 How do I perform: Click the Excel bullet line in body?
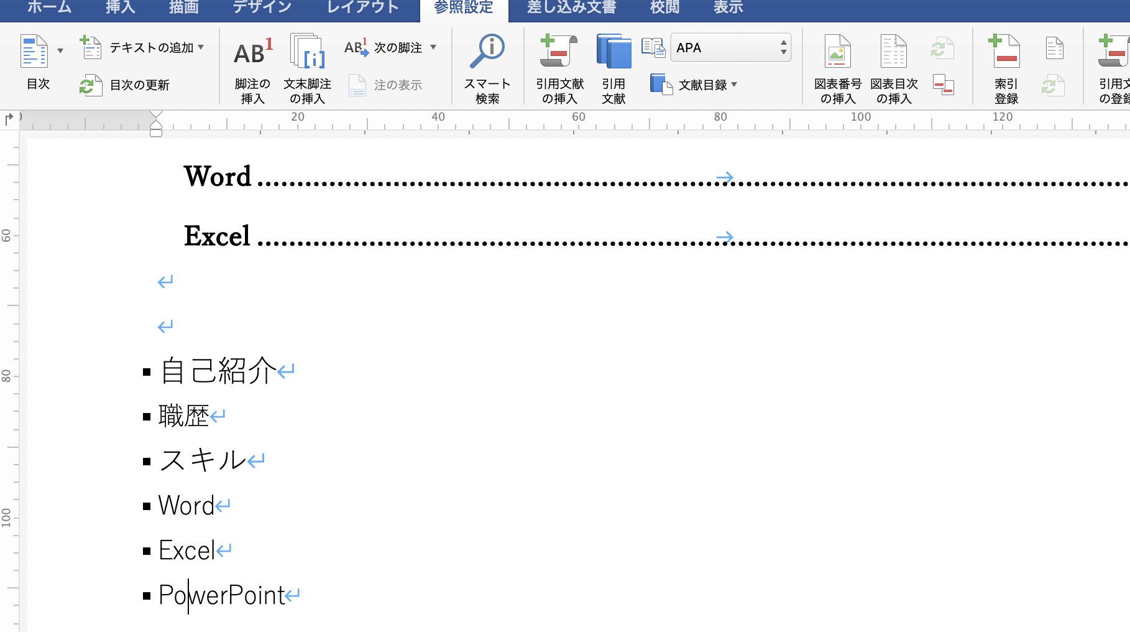click(x=187, y=550)
